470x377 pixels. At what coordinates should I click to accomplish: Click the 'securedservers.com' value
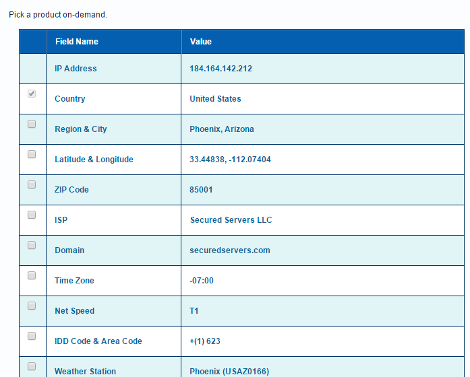point(229,250)
